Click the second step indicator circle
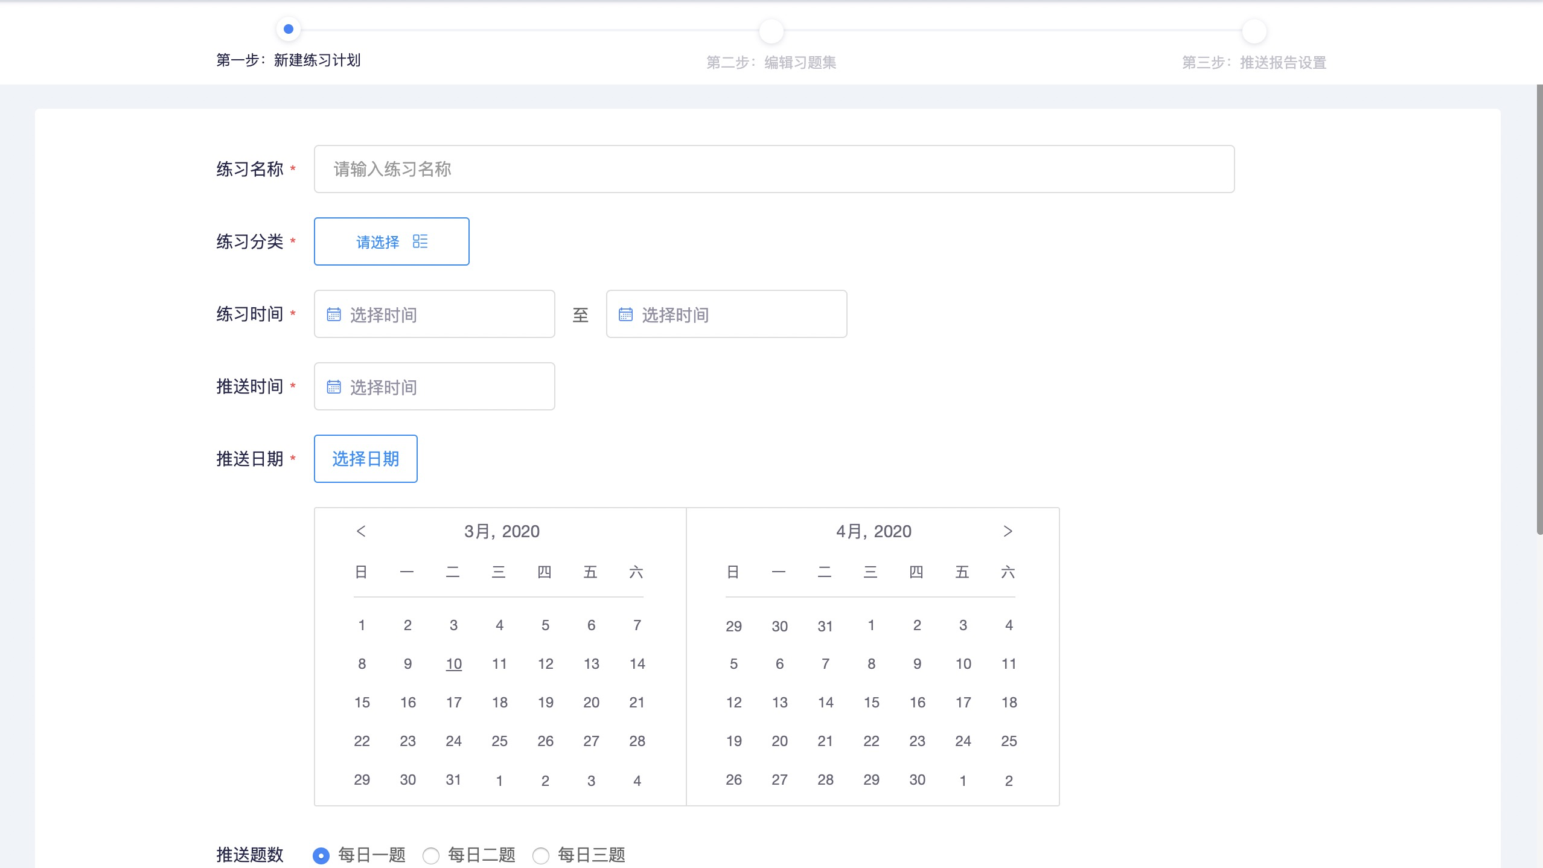The width and height of the screenshot is (1543, 868). pyautogui.click(x=771, y=31)
